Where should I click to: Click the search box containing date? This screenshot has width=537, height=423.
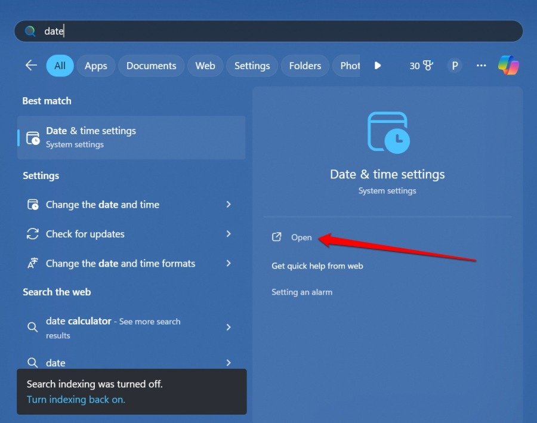[268, 31]
